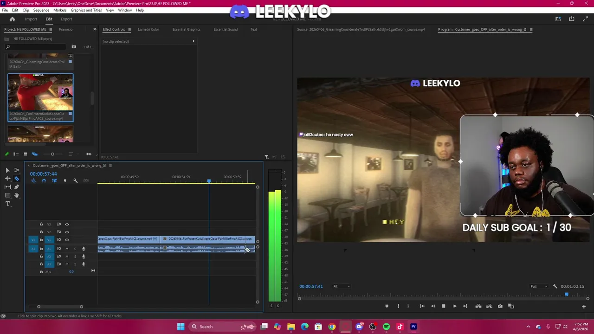Viewport: 594px width, 334px height.
Task: Open Full playback resolution dropdown
Action: pyautogui.click(x=539, y=286)
